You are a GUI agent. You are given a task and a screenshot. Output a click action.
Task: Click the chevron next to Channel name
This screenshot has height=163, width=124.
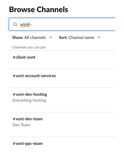click(x=99, y=38)
